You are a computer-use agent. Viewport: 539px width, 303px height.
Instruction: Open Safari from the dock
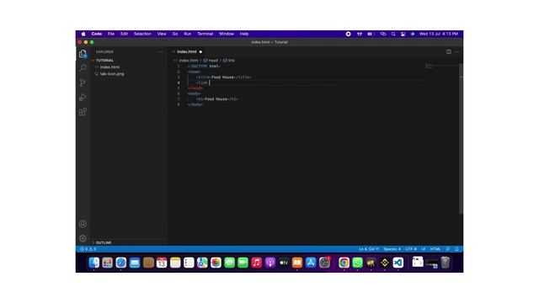(121, 263)
